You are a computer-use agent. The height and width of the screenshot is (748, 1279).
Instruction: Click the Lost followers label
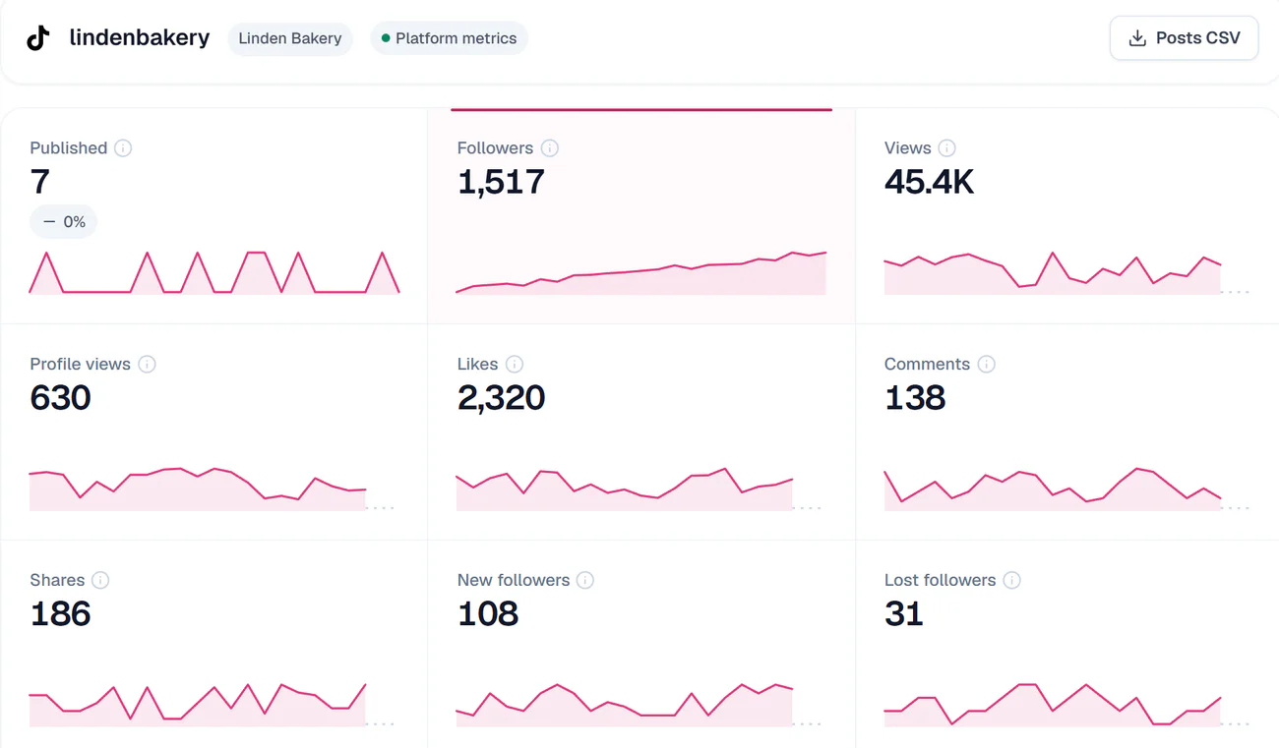tap(940, 581)
